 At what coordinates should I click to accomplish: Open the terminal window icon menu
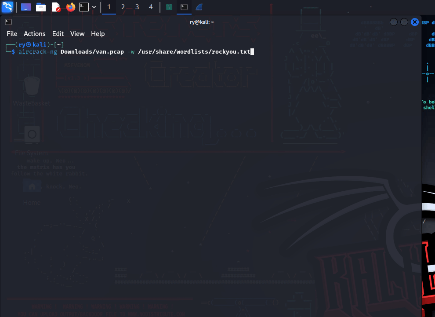(8, 22)
